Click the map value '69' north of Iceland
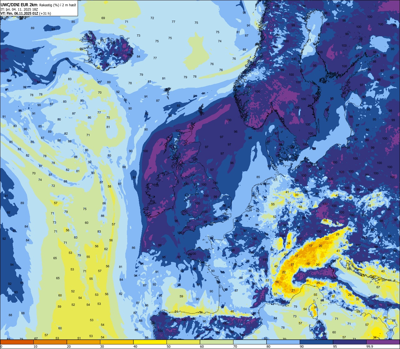The image size is (400, 349). (103, 18)
